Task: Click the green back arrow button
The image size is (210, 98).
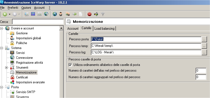Action: (x=5, y=14)
